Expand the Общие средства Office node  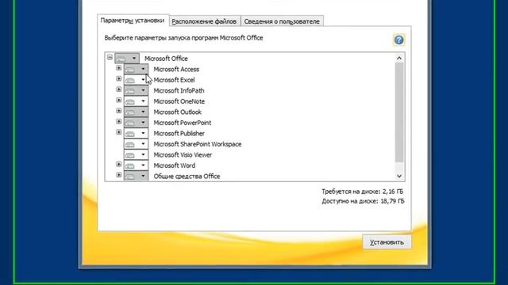119,175
